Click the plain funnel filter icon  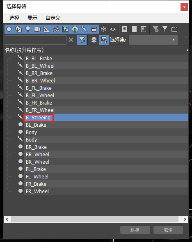pyautogui.click(x=165, y=29)
